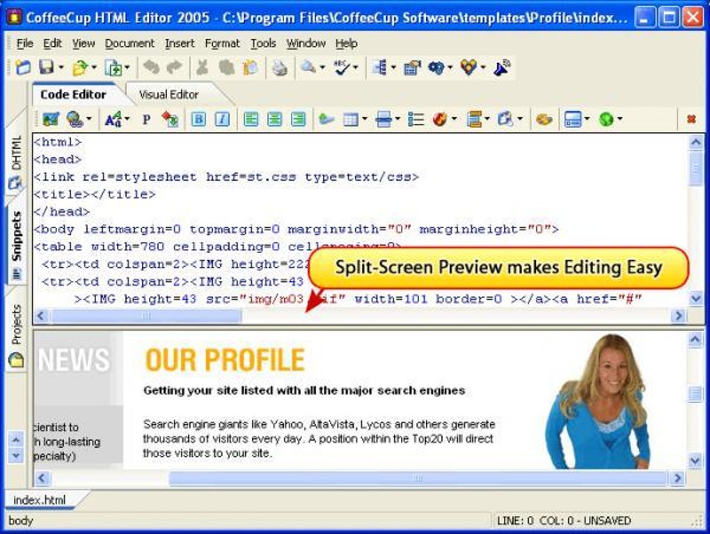710x534 pixels.
Task: Open the Edit menu
Action: (52, 43)
